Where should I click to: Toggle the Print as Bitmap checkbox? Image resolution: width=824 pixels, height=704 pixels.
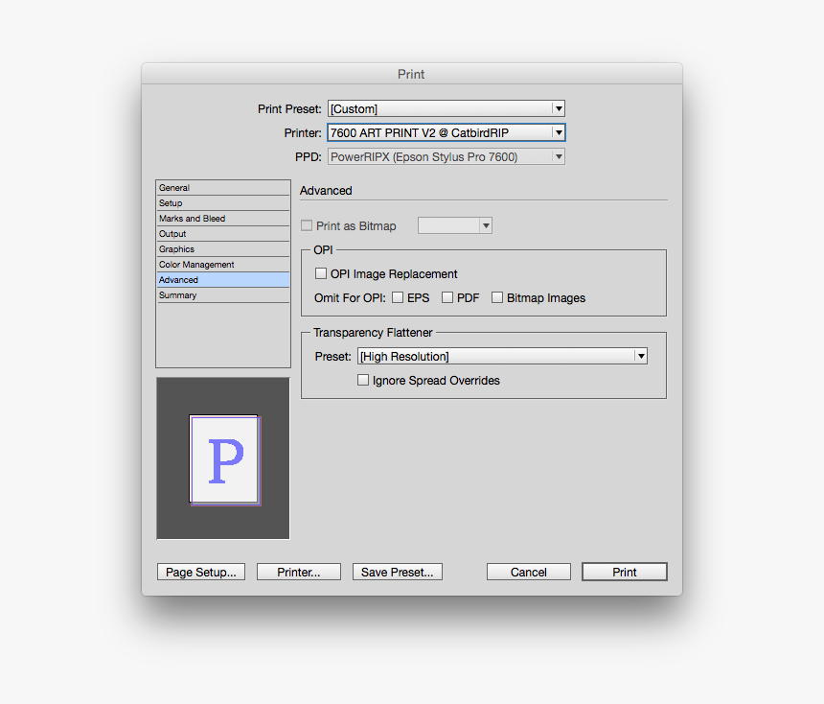(x=307, y=225)
